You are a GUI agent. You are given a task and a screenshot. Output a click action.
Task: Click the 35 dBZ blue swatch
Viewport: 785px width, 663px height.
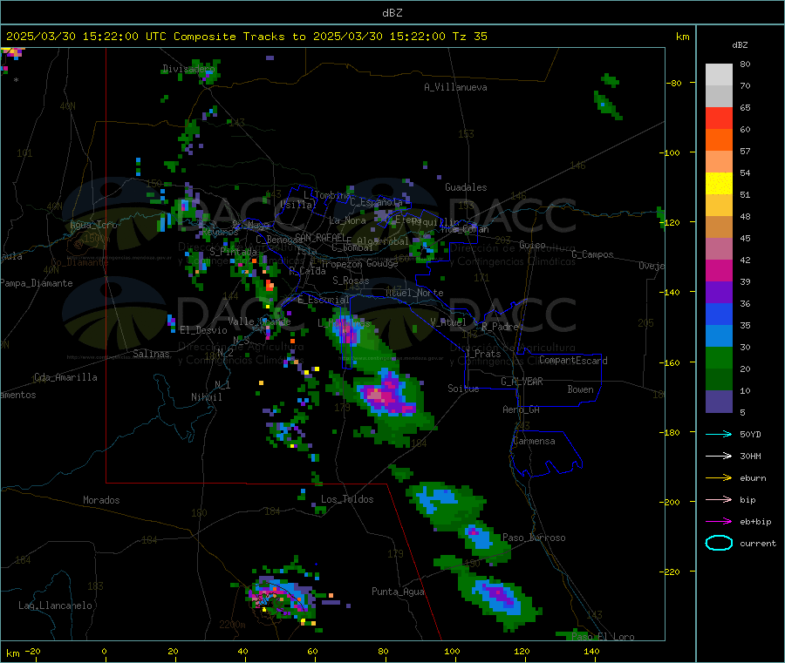[719, 315]
